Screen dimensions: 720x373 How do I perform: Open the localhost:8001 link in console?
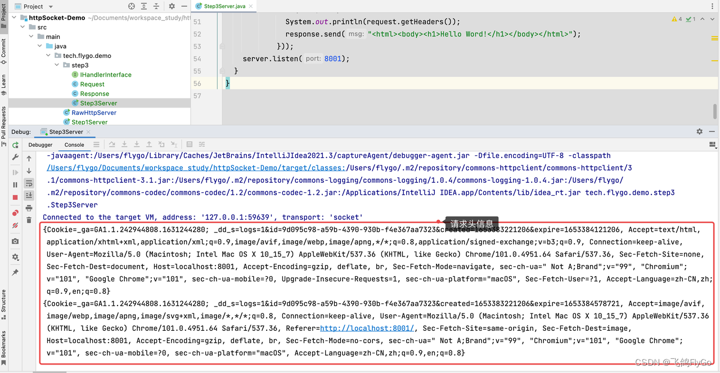pyautogui.click(x=367, y=328)
